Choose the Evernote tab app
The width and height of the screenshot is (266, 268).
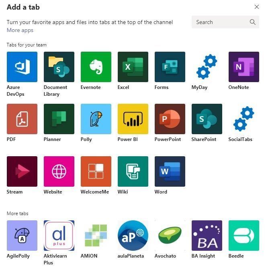(x=96, y=67)
